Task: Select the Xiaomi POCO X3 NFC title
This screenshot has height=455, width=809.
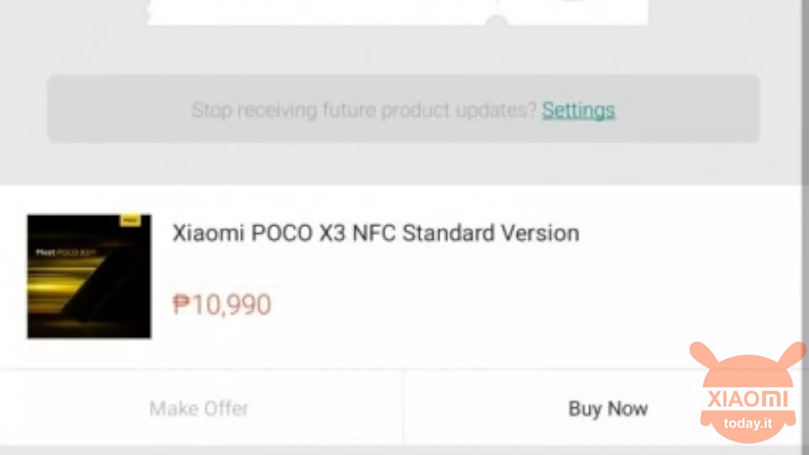Action: 376,233
